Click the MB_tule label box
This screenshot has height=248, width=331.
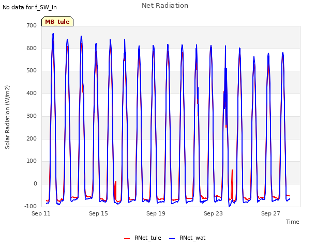point(57,21)
